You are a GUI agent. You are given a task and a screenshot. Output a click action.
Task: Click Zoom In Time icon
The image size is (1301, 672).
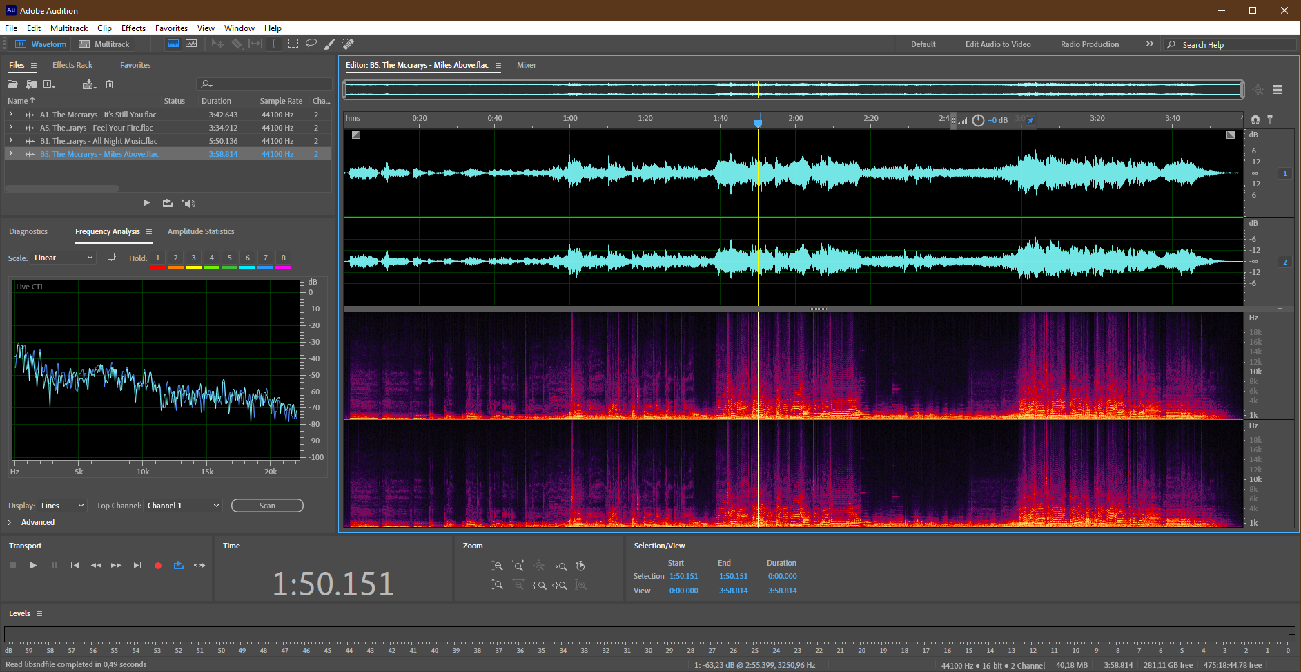(518, 566)
